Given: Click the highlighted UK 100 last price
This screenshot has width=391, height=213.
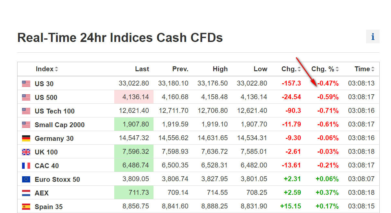Looking at the screenshot, I should [135, 152].
